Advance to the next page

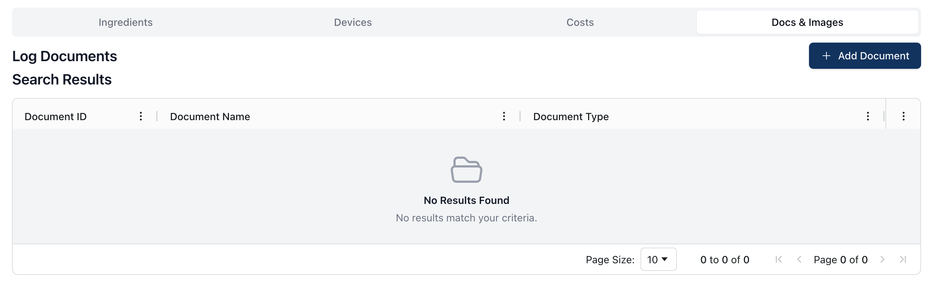(882, 260)
